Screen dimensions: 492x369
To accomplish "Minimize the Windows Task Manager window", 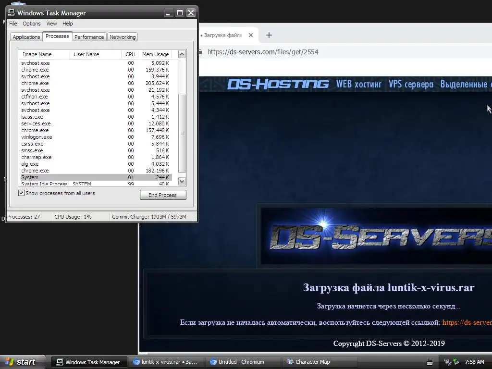I will pyautogui.click(x=169, y=13).
